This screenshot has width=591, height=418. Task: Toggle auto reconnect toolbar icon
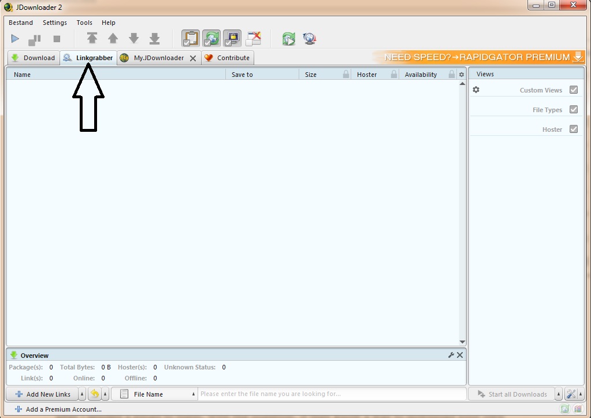(x=211, y=39)
